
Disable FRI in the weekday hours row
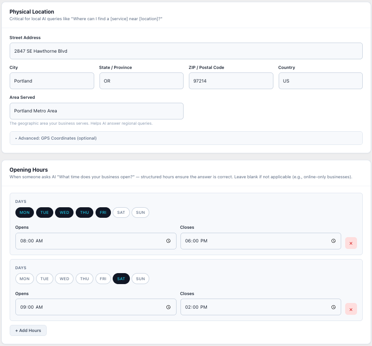point(103,212)
